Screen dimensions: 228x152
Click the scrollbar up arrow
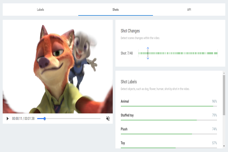tap(224, 73)
